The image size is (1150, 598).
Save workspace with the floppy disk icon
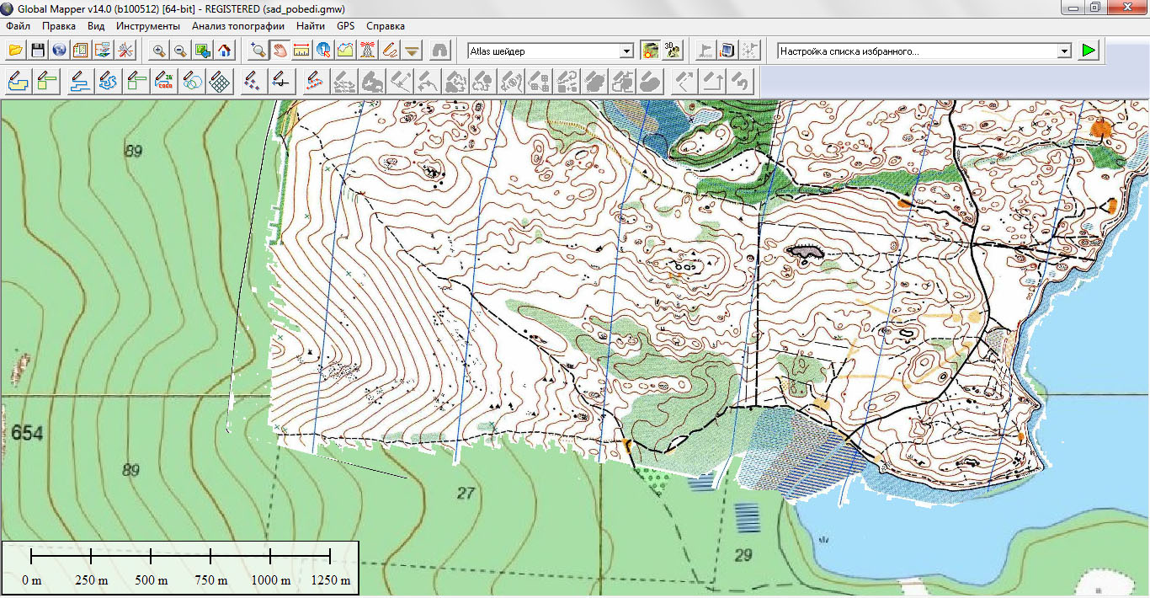click(37, 51)
